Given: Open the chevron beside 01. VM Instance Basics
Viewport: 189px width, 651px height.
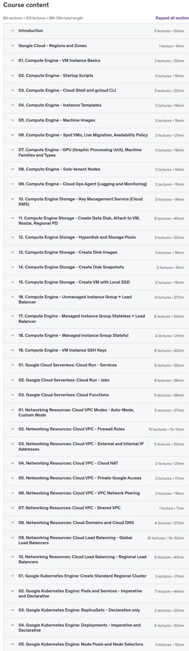Looking at the screenshot, I should point(13,61).
